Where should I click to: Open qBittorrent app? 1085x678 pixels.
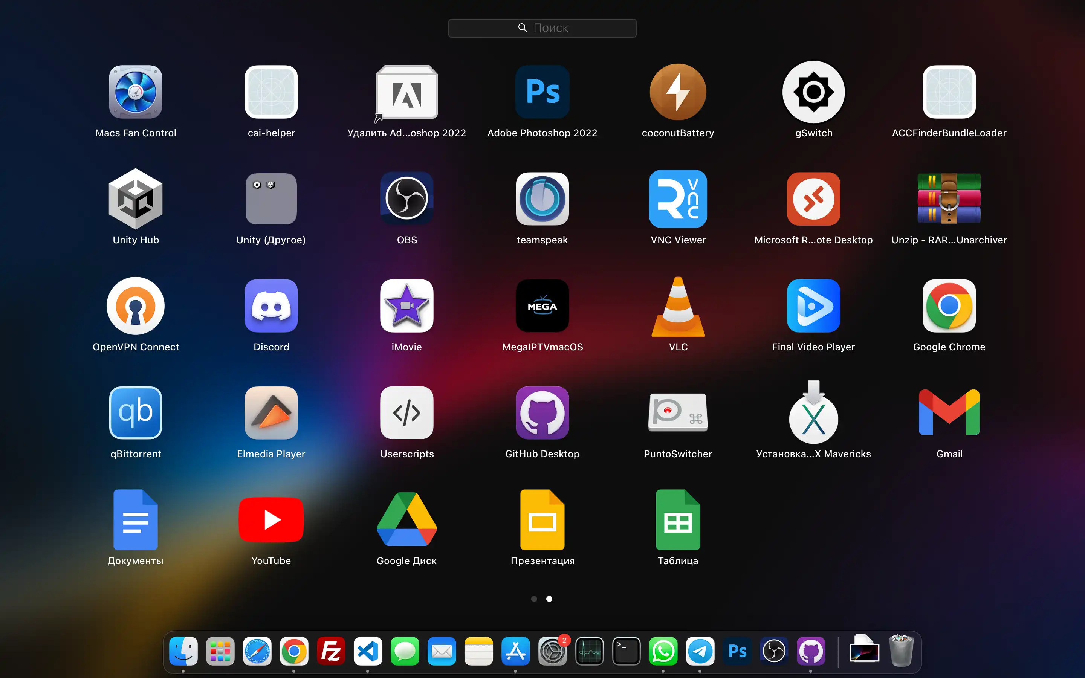pos(135,412)
